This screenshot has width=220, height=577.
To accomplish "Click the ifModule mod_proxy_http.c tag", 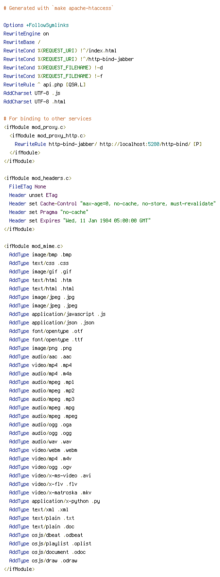I will pyautogui.click(x=47, y=136).
